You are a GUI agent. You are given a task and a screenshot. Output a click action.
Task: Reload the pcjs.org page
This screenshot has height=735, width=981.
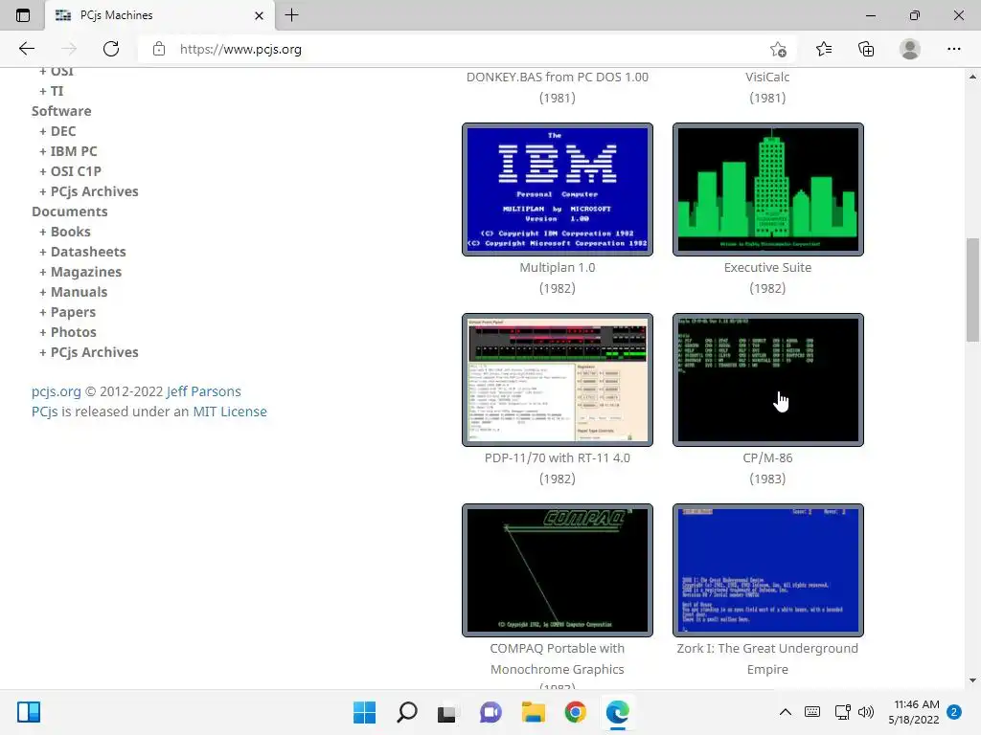coord(111,49)
